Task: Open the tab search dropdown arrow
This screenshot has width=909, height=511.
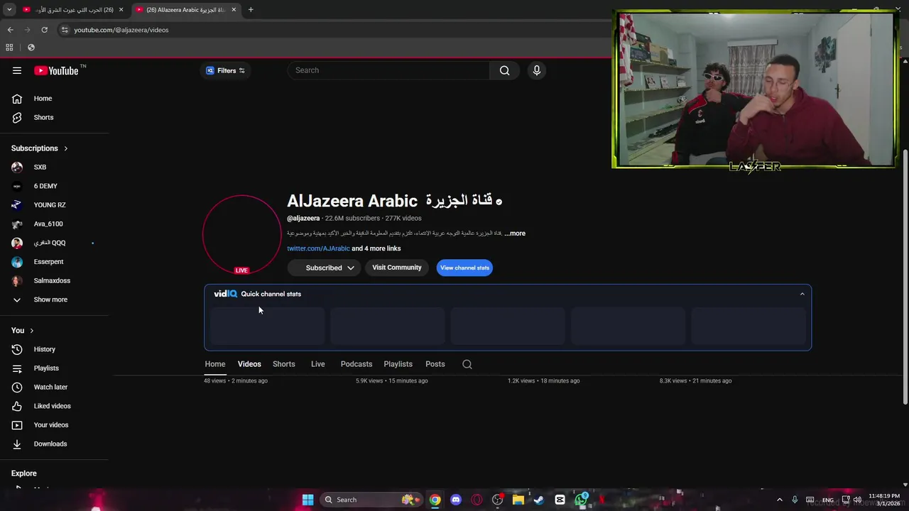Action: pyautogui.click(x=9, y=10)
